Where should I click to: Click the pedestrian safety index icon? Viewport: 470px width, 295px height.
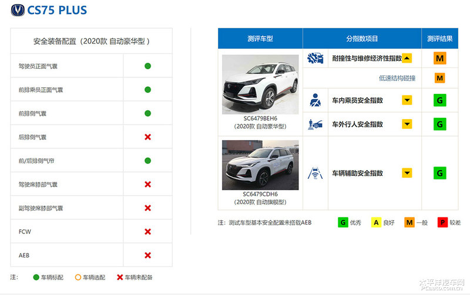click(x=315, y=124)
